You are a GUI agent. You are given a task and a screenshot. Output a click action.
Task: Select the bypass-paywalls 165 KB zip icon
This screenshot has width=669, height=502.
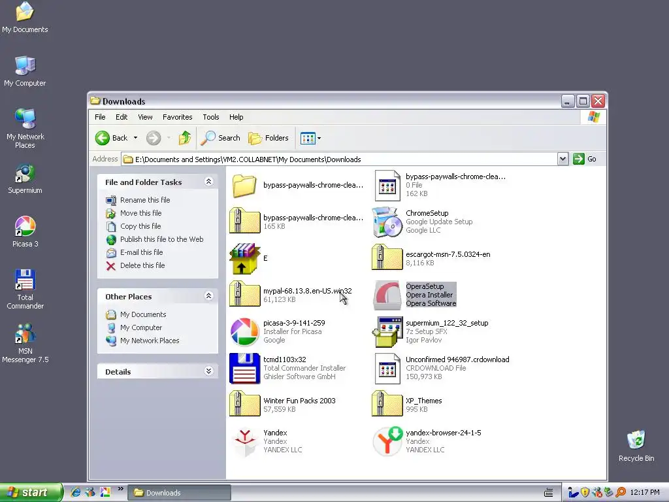coord(244,221)
